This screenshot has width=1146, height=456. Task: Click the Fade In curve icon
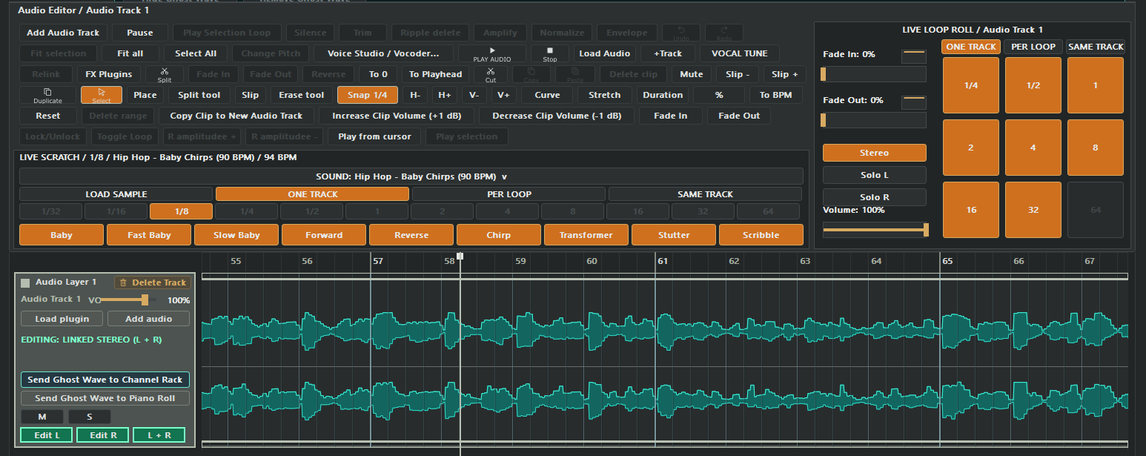[x=913, y=57]
